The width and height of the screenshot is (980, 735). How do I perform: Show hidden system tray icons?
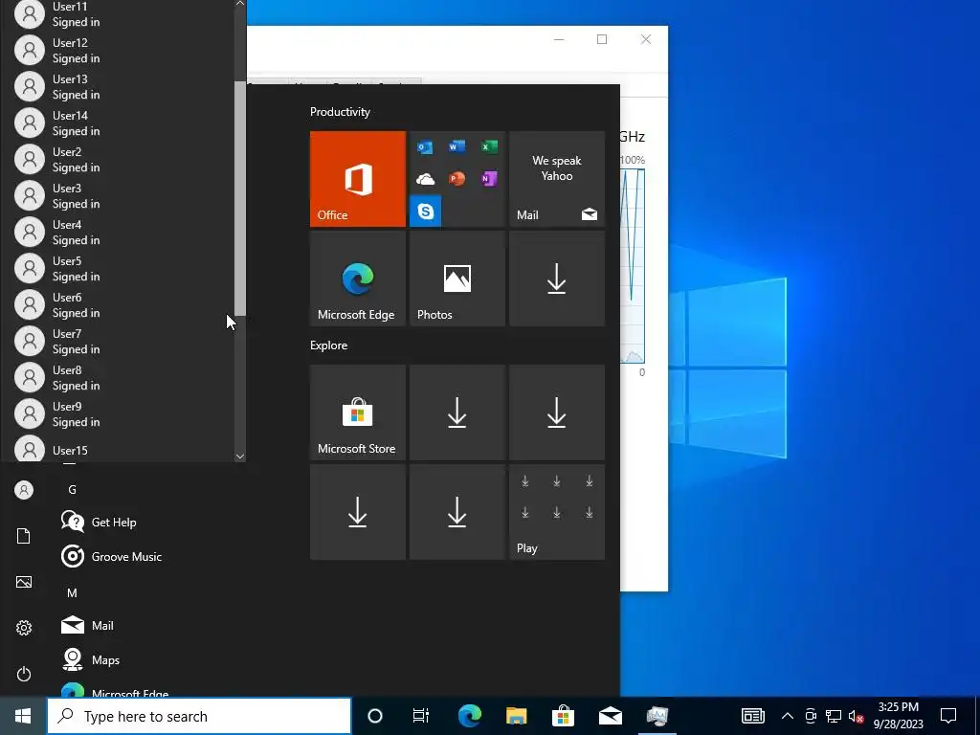pyautogui.click(x=788, y=716)
